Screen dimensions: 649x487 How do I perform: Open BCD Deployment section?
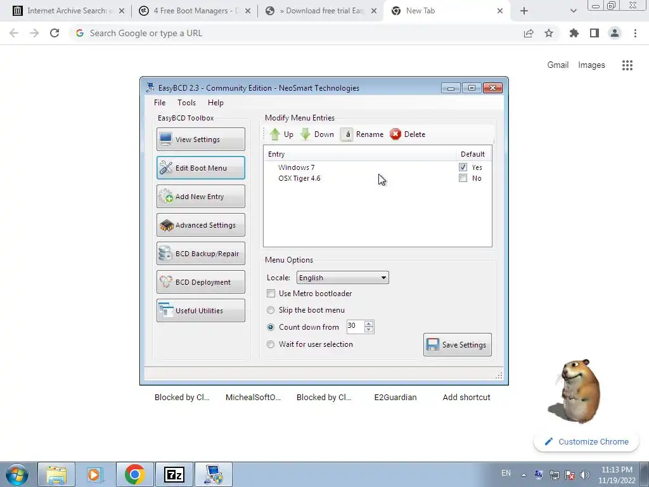201,282
